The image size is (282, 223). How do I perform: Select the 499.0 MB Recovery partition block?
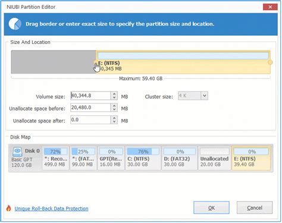(x=55, y=158)
